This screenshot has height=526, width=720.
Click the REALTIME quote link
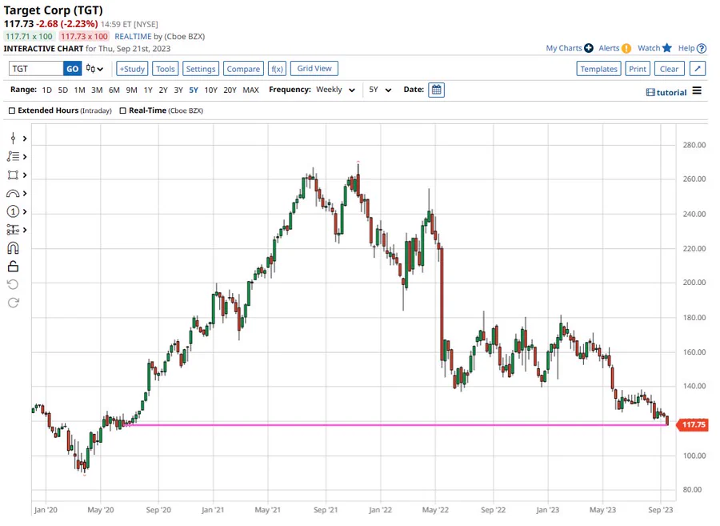[133, 36]
